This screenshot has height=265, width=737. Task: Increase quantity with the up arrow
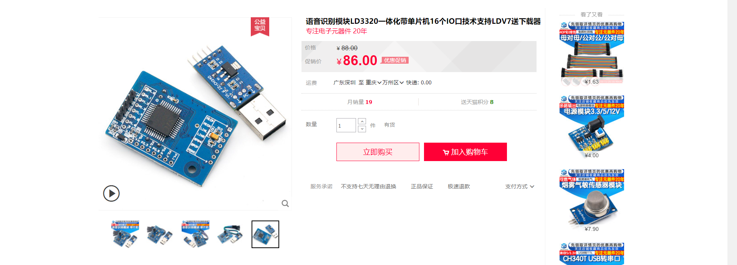(x=362, y=122)
